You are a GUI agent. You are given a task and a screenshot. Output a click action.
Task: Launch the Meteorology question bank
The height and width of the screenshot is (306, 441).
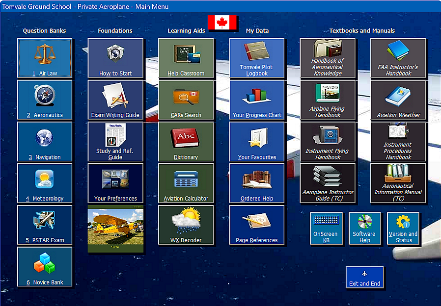(x=45, y=183)
